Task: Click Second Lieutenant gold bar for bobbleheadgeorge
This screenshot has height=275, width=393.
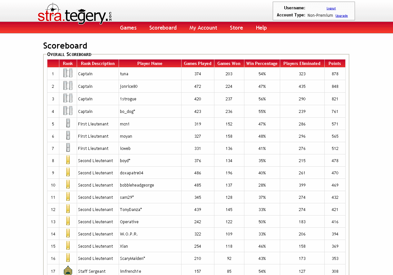Action: coord(68,185)
